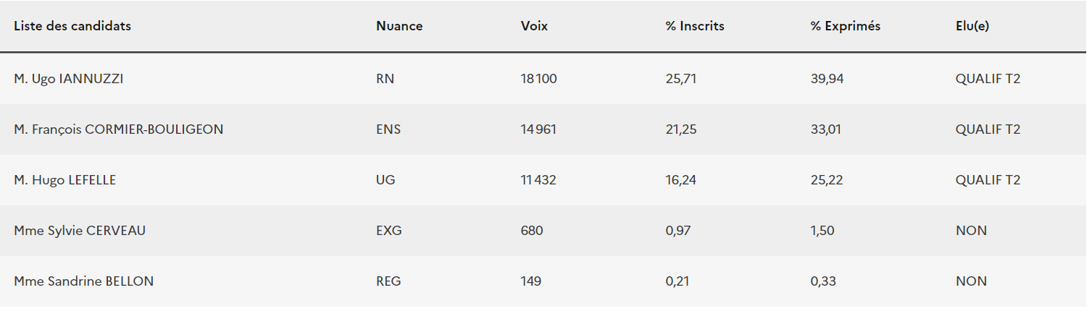This screenshot has height=311, width=1092.
Task: Click the RN nuance cell
Action: 385,79
